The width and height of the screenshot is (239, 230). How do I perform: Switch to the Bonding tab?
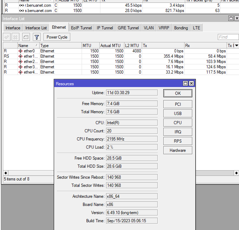(x=181, y=28)
